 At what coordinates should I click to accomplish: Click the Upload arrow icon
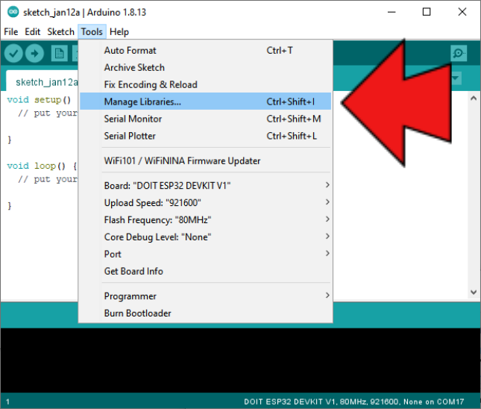[34, 53]
